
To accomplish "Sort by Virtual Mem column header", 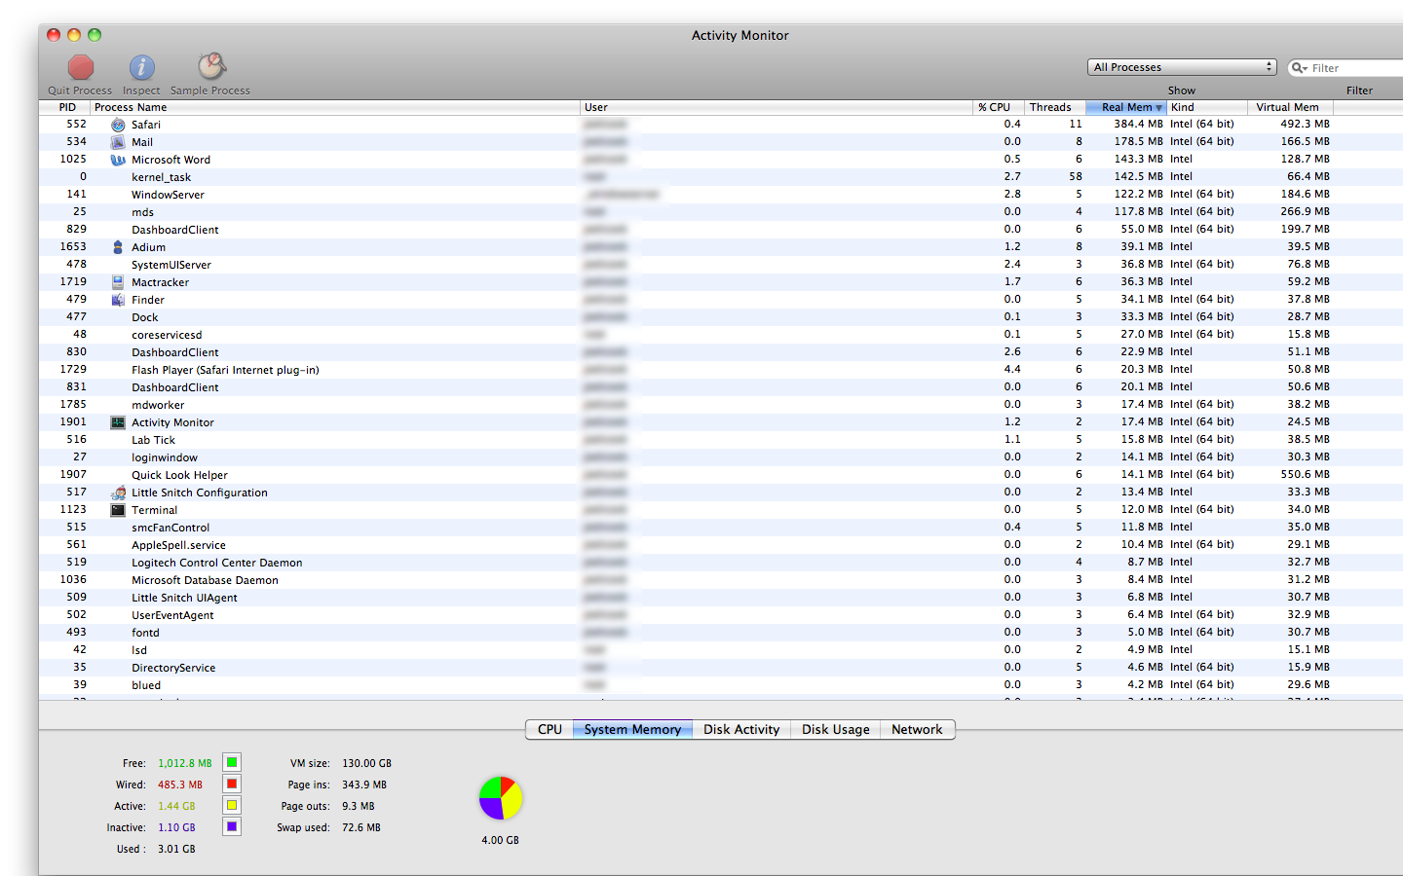I will tap(1290, 107).
